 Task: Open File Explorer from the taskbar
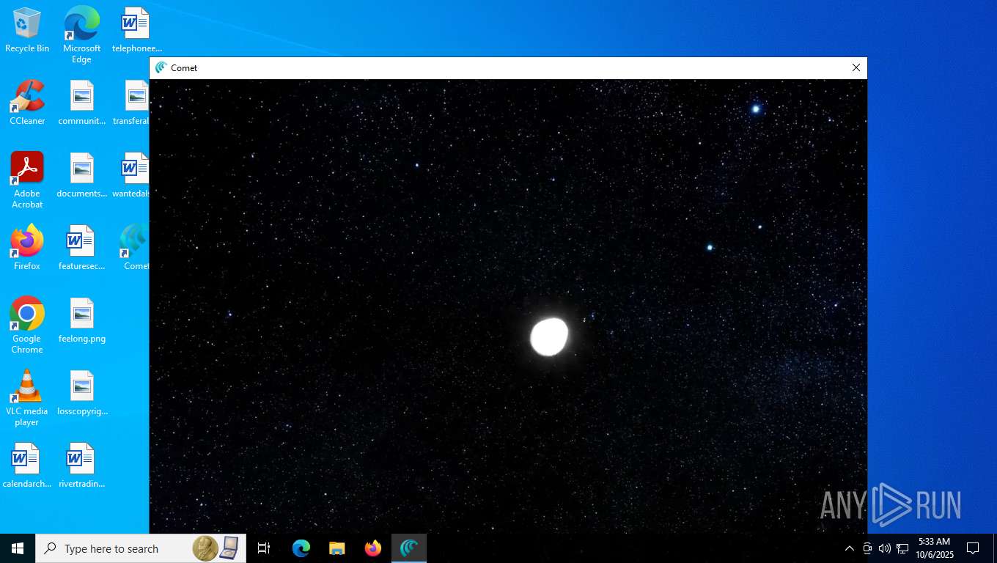(337, 548)
